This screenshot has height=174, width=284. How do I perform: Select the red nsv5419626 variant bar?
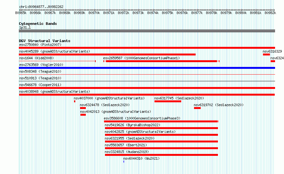click(x=161, y=128)
